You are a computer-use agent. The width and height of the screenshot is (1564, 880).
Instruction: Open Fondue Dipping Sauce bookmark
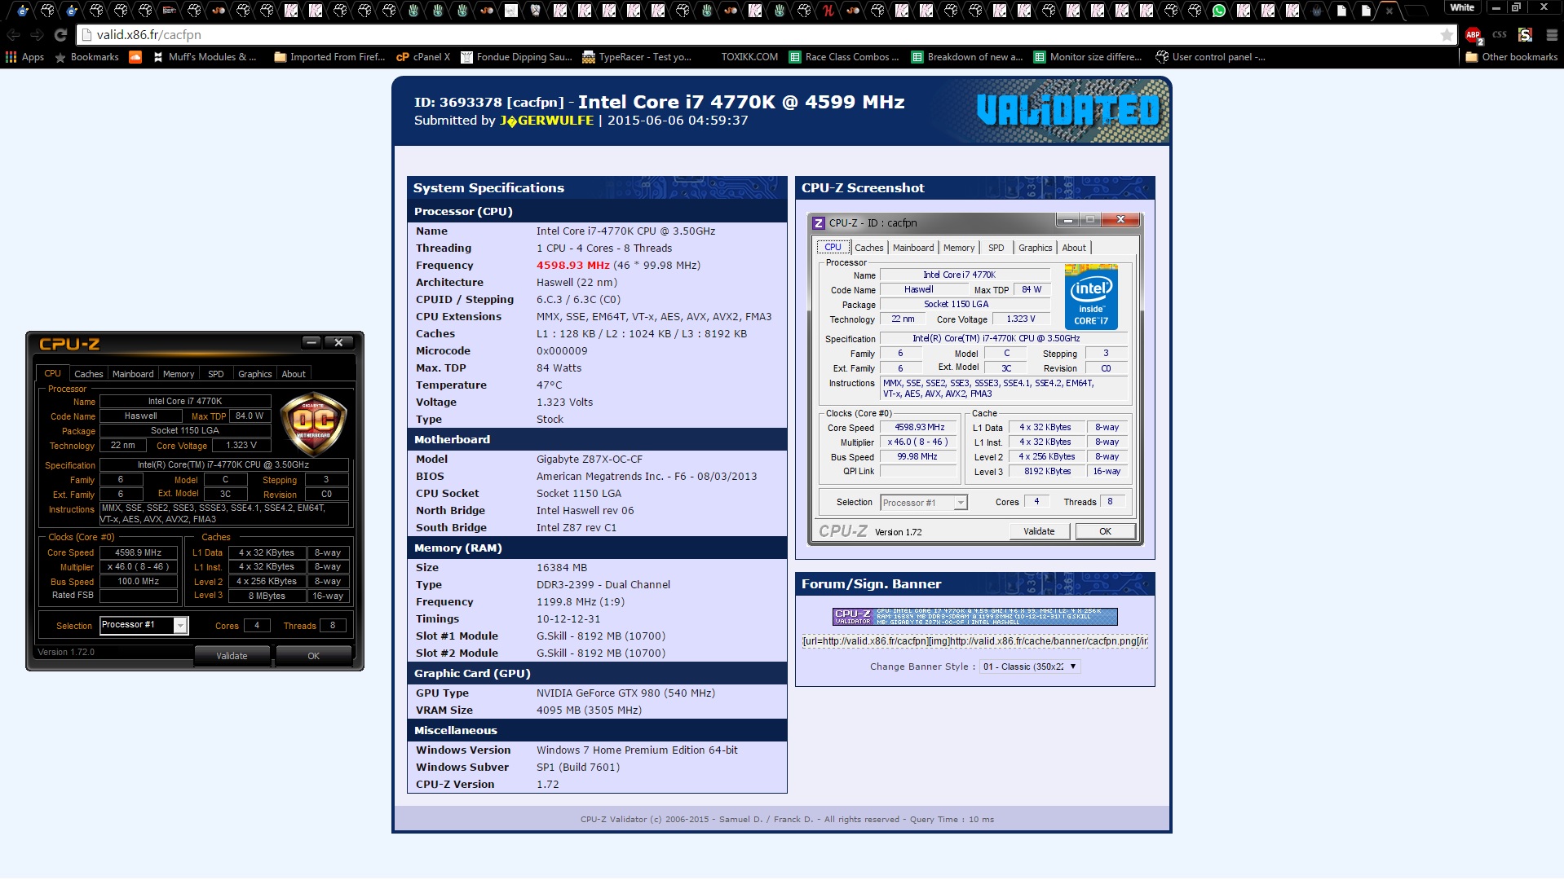click(516, 57)
